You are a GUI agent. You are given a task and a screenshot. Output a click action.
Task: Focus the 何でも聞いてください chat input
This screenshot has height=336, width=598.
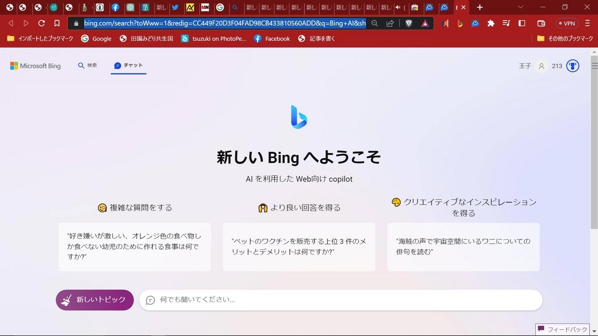coord(340,300)
